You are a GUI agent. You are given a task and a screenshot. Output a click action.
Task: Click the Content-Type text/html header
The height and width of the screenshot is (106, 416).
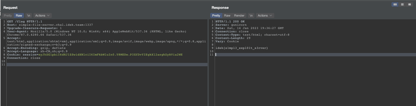pos(252,35)
